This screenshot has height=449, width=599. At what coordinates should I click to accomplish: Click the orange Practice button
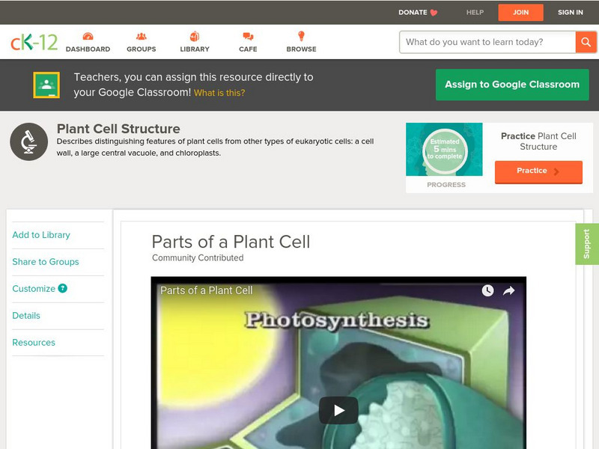(538, 171)
